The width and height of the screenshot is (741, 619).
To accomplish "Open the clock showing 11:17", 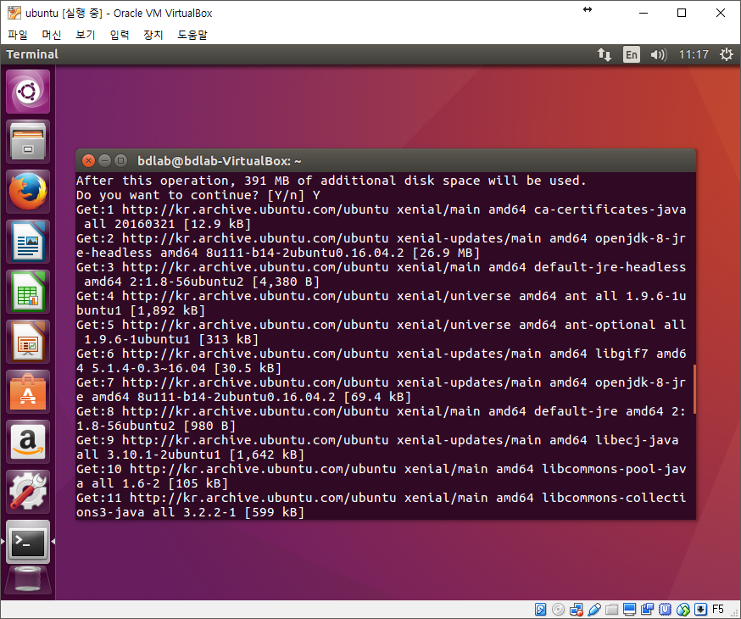I will (x=694, y=55).
